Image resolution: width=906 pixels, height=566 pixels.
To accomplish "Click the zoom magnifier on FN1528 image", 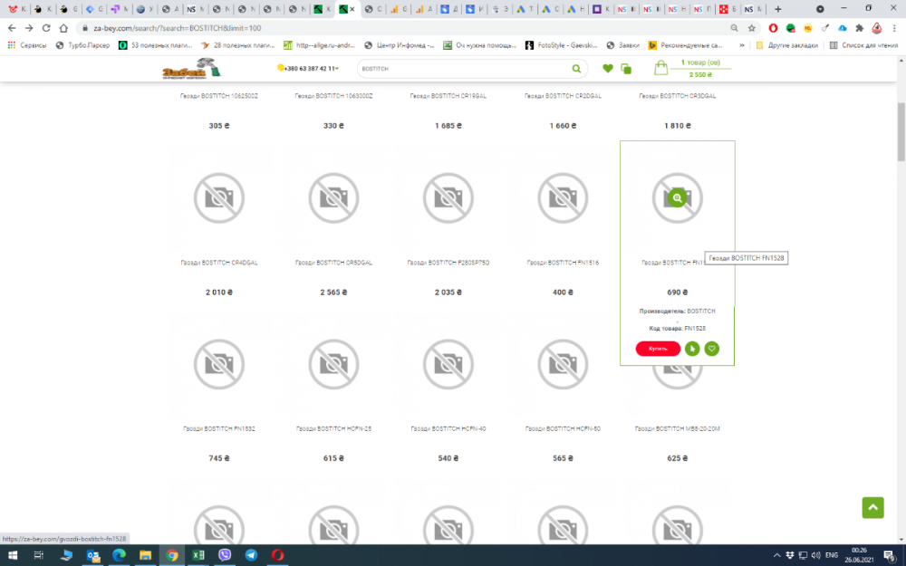I will click(x=677, y=198).
